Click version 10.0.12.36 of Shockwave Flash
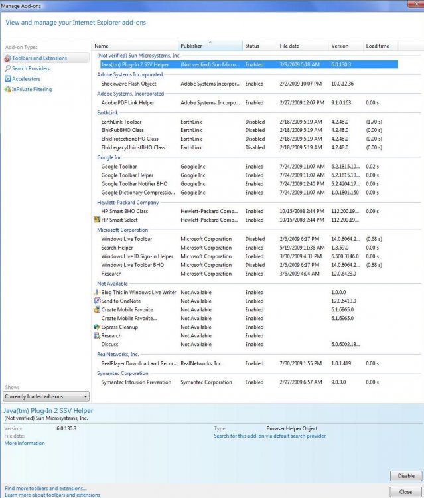 coord(342,84)
